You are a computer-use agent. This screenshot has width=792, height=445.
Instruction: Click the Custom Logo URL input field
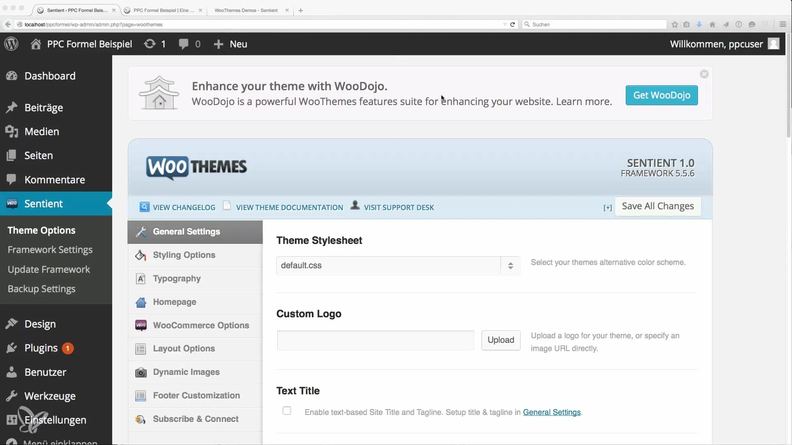(x=376, y=340)
